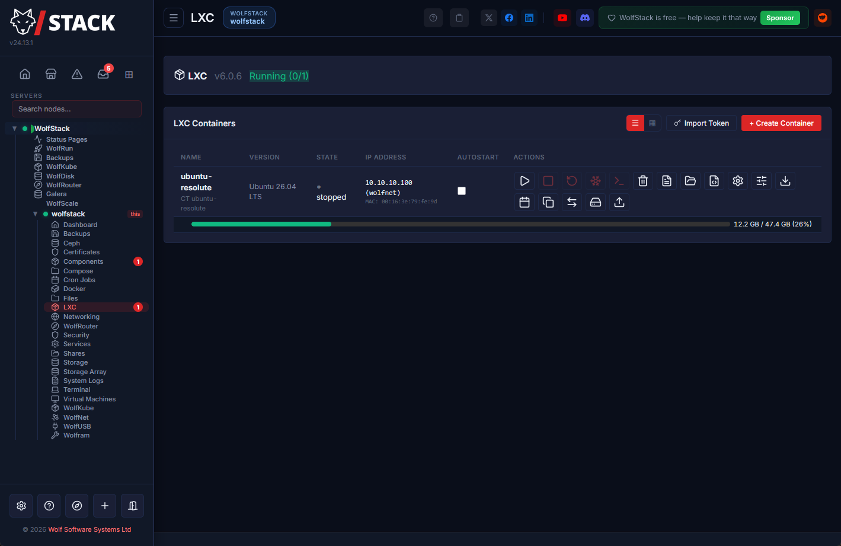Switch to grid view of LXC containers
This screenshot has height=546, width=841.
[653, 123]
